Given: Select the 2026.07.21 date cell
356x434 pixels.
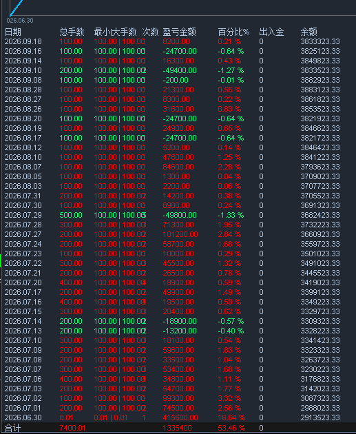Looking at the screenshot, I should (x=23, y=273).
